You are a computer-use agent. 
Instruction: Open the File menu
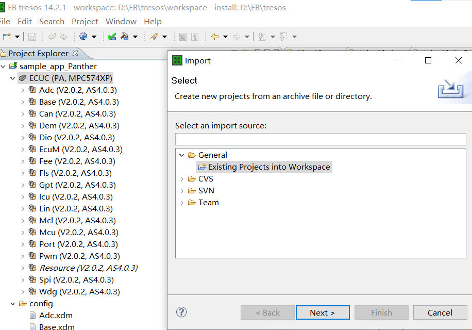[x=5, y=21]
